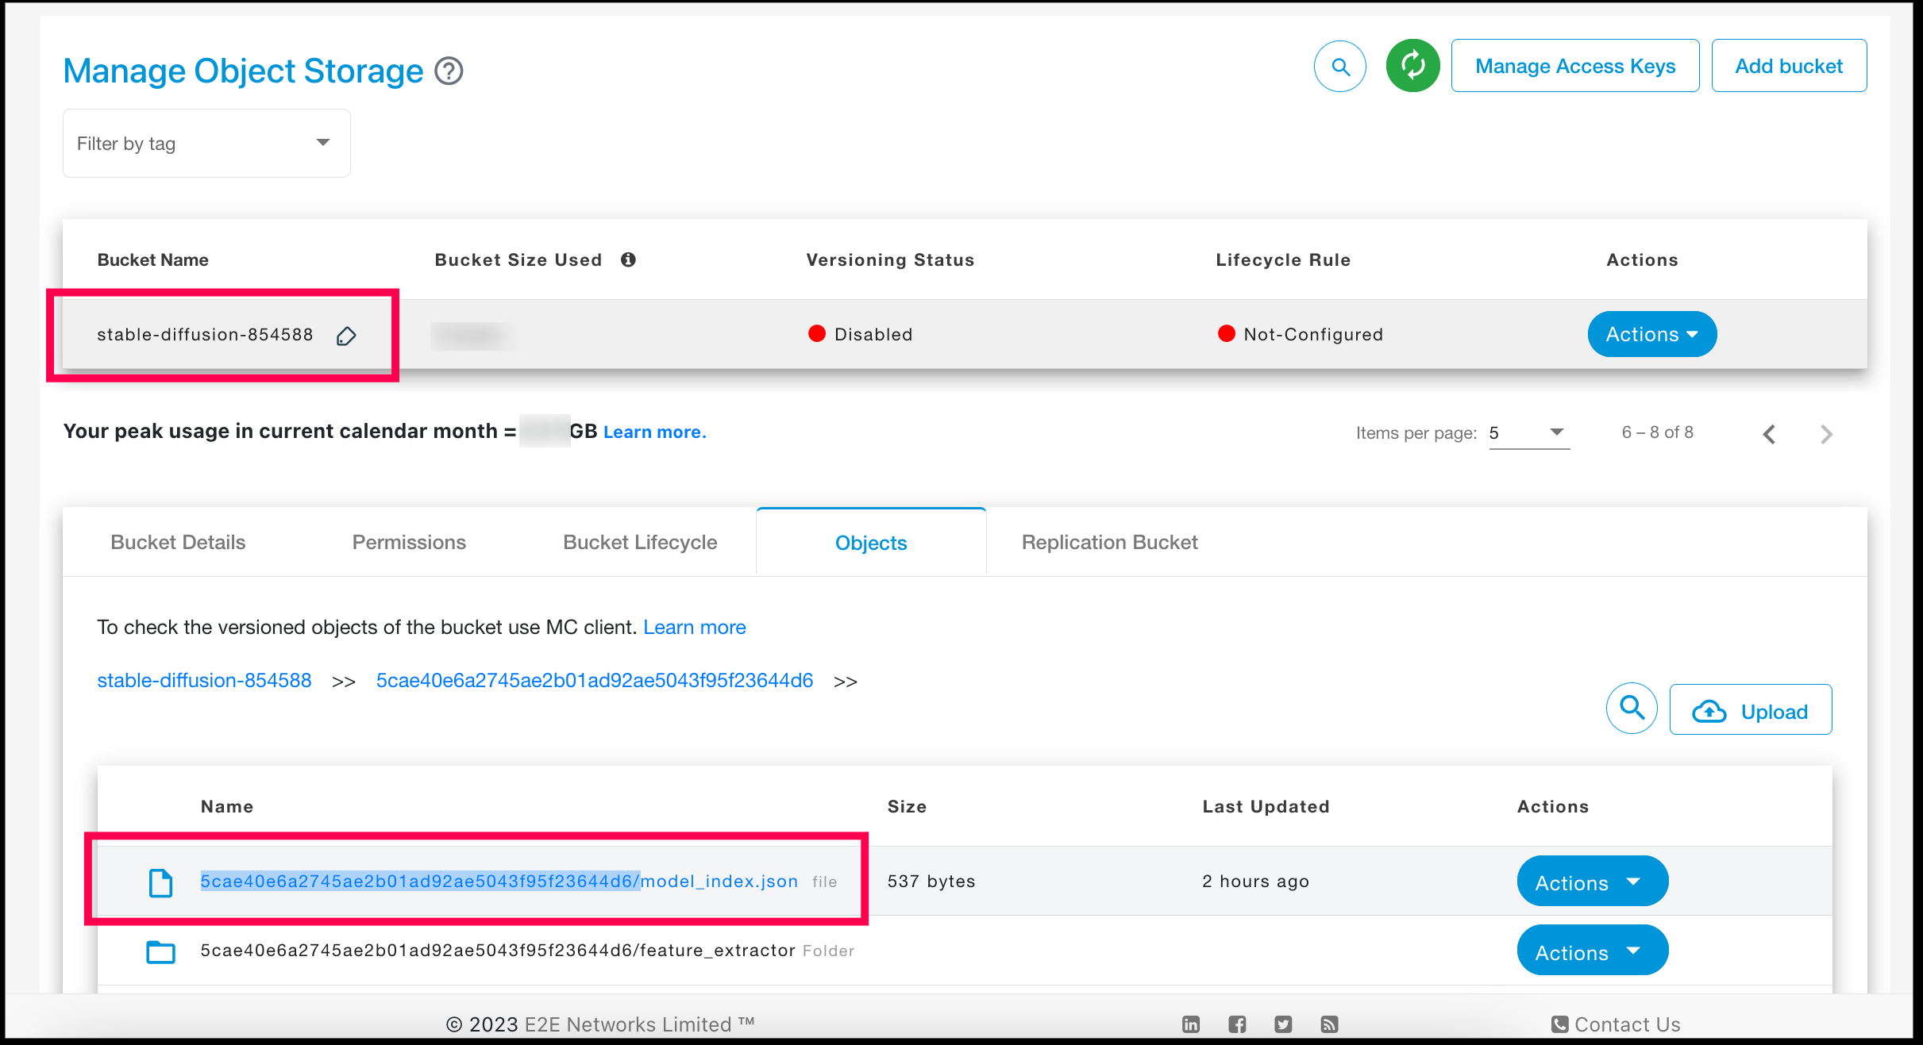The image size is (1923, 1045).
Task: Open Actions dropdown for model_index.json
Action: 1592,882
